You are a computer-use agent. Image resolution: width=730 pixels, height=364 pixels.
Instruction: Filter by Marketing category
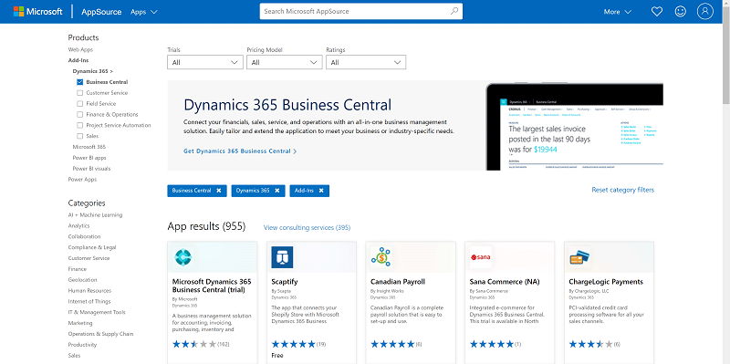point(80,323)
